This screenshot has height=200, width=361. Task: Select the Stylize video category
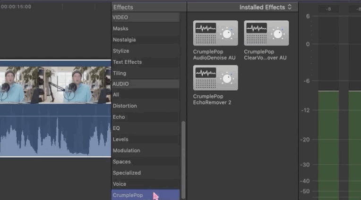(x=146, y=51)
